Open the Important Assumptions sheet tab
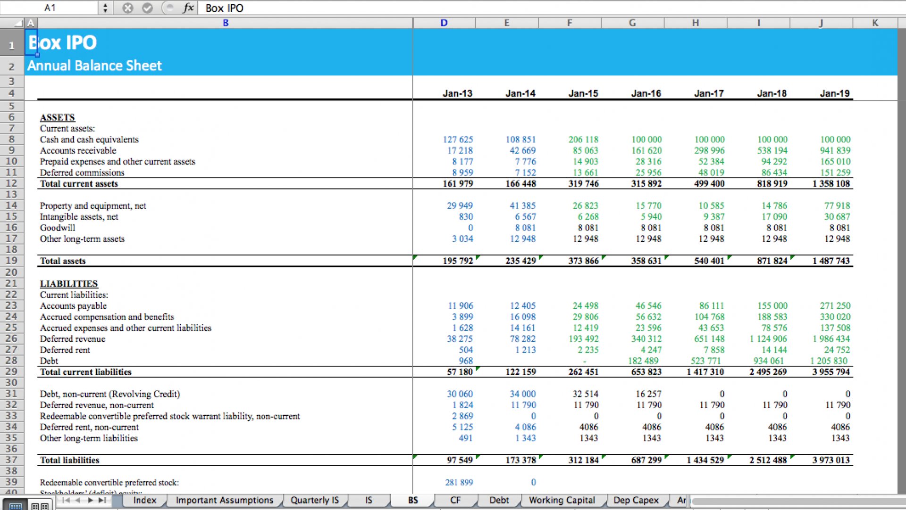The image size is (906, 510). point(224,500)
